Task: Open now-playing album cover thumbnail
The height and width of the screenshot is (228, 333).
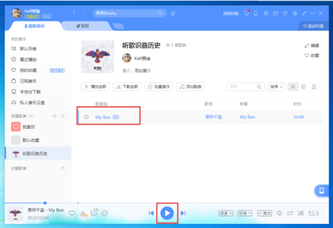Action: pyautogui.click(x=15, y=213)
